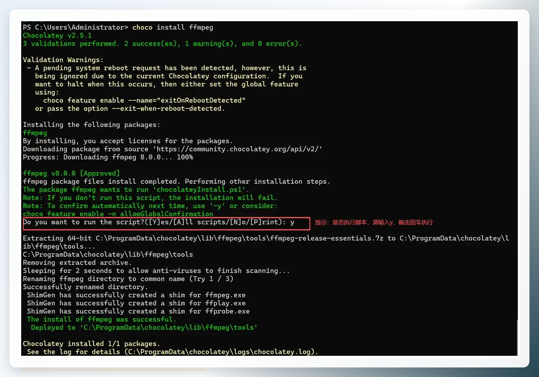Click the 'or pass the option --exit-when-reboot-detected' line
This screenshot has width=539, height=377.
(130, 109)
